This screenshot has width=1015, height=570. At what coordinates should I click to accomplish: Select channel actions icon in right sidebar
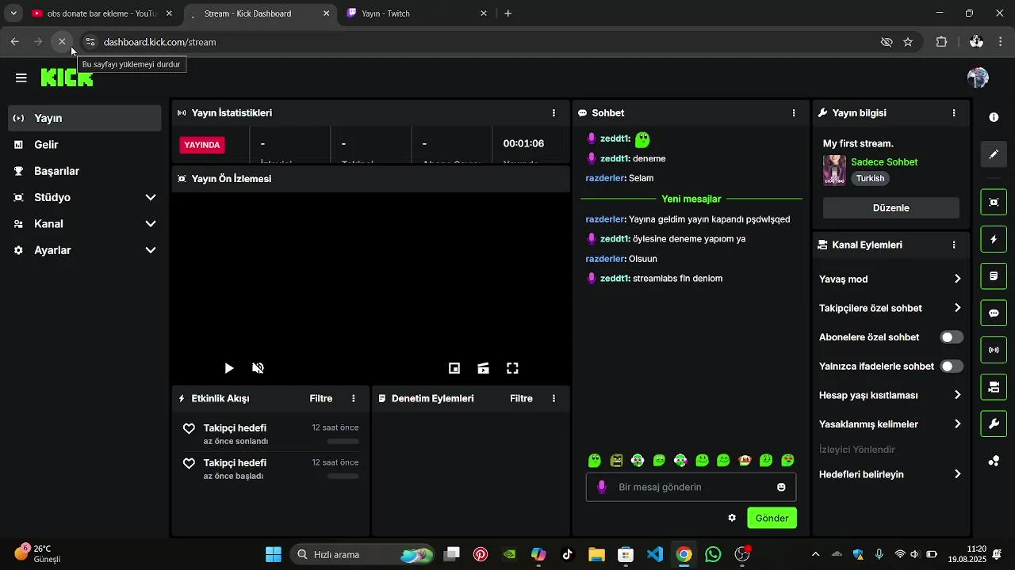point(994,387)
